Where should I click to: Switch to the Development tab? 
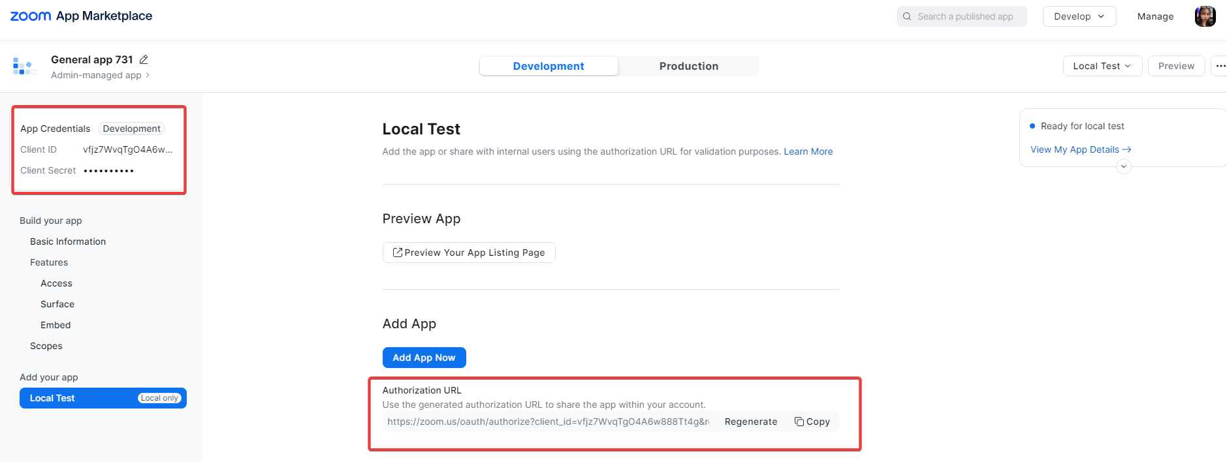point(549,66)
